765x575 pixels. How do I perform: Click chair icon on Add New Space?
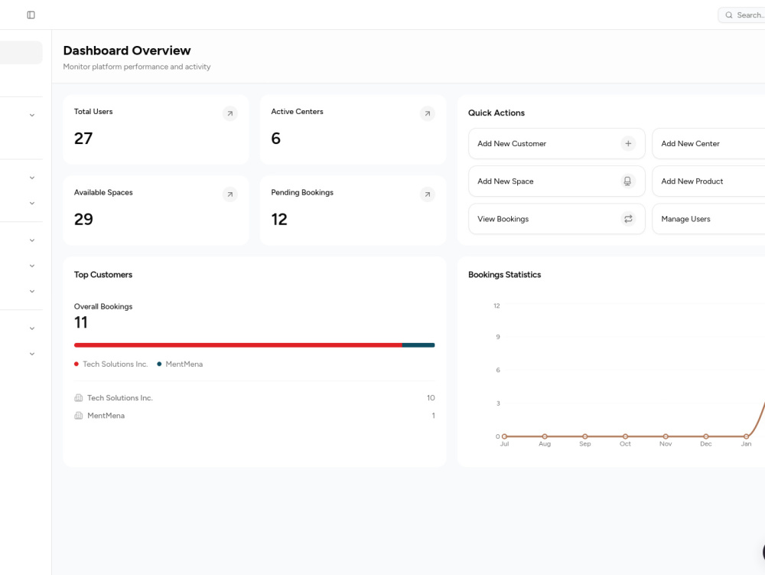pyautogui.click(x=628, y=181)
